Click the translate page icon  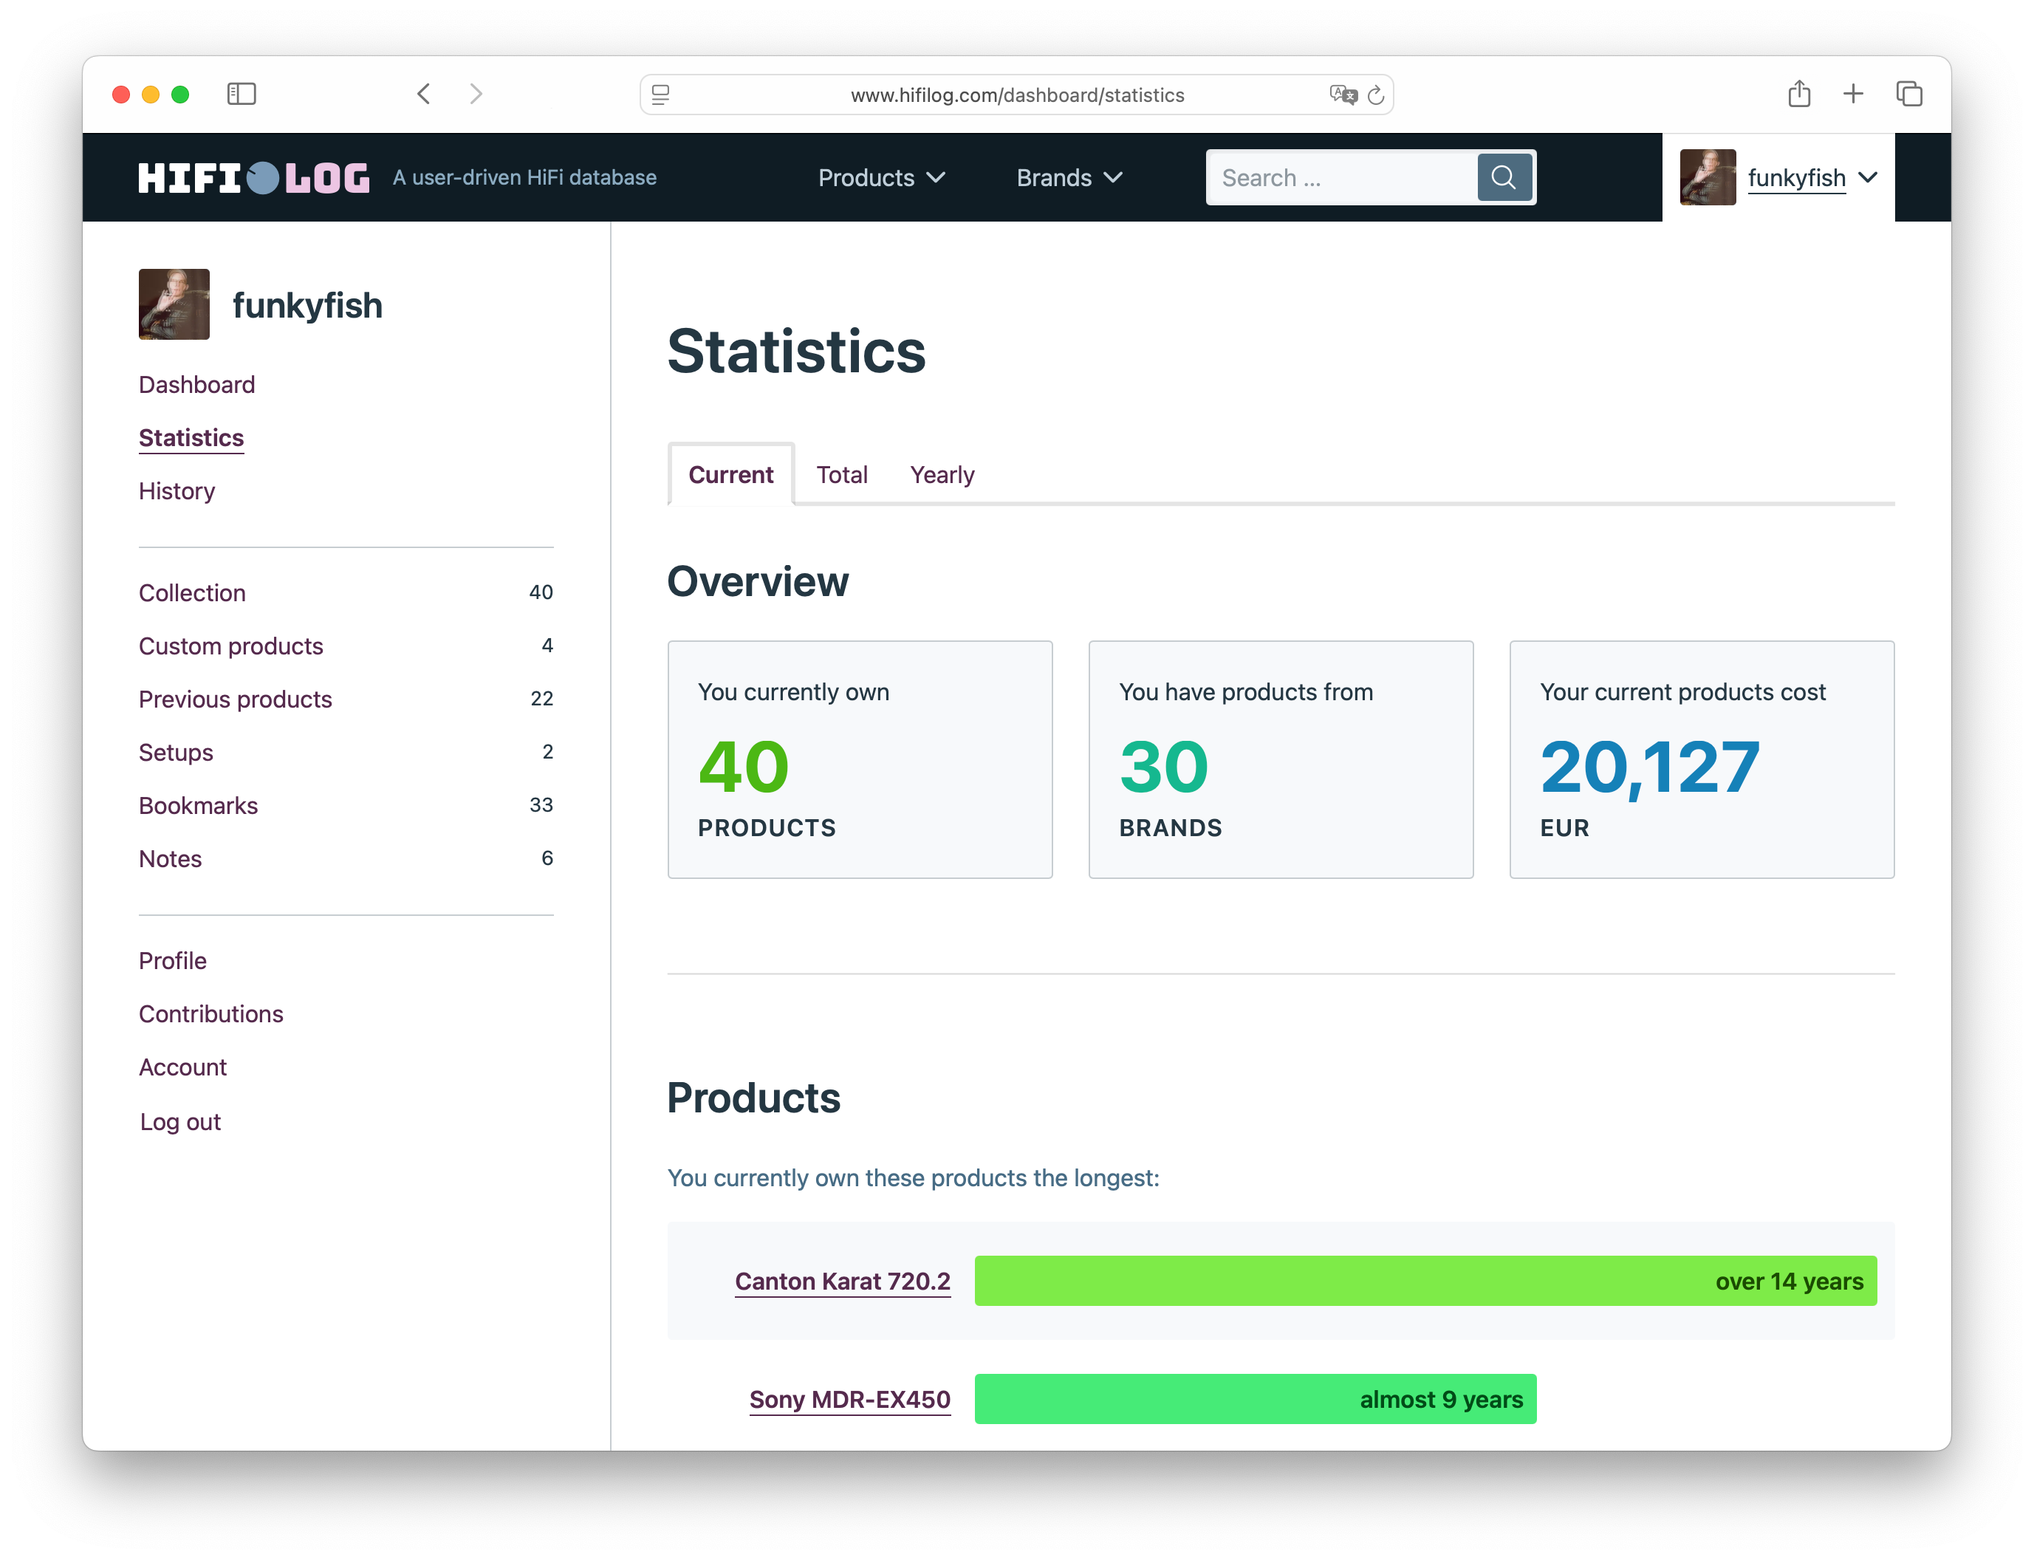click(1343, 95)
